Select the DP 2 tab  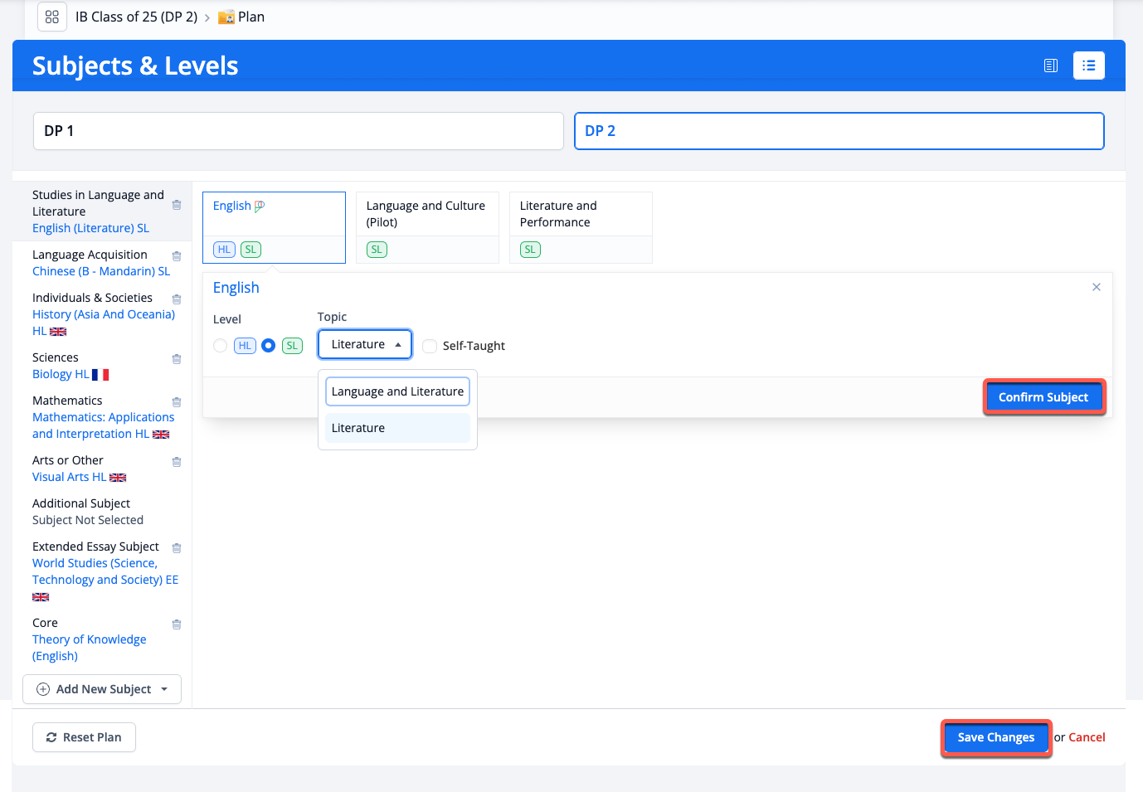[839, 131]
